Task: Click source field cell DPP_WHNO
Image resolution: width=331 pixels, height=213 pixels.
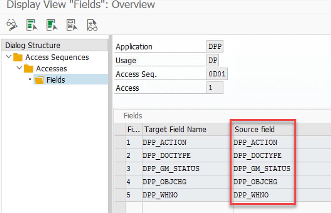Action: pyautogui.click(x=263, y=195)
